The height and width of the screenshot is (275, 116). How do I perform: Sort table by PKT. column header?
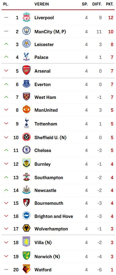110,4
